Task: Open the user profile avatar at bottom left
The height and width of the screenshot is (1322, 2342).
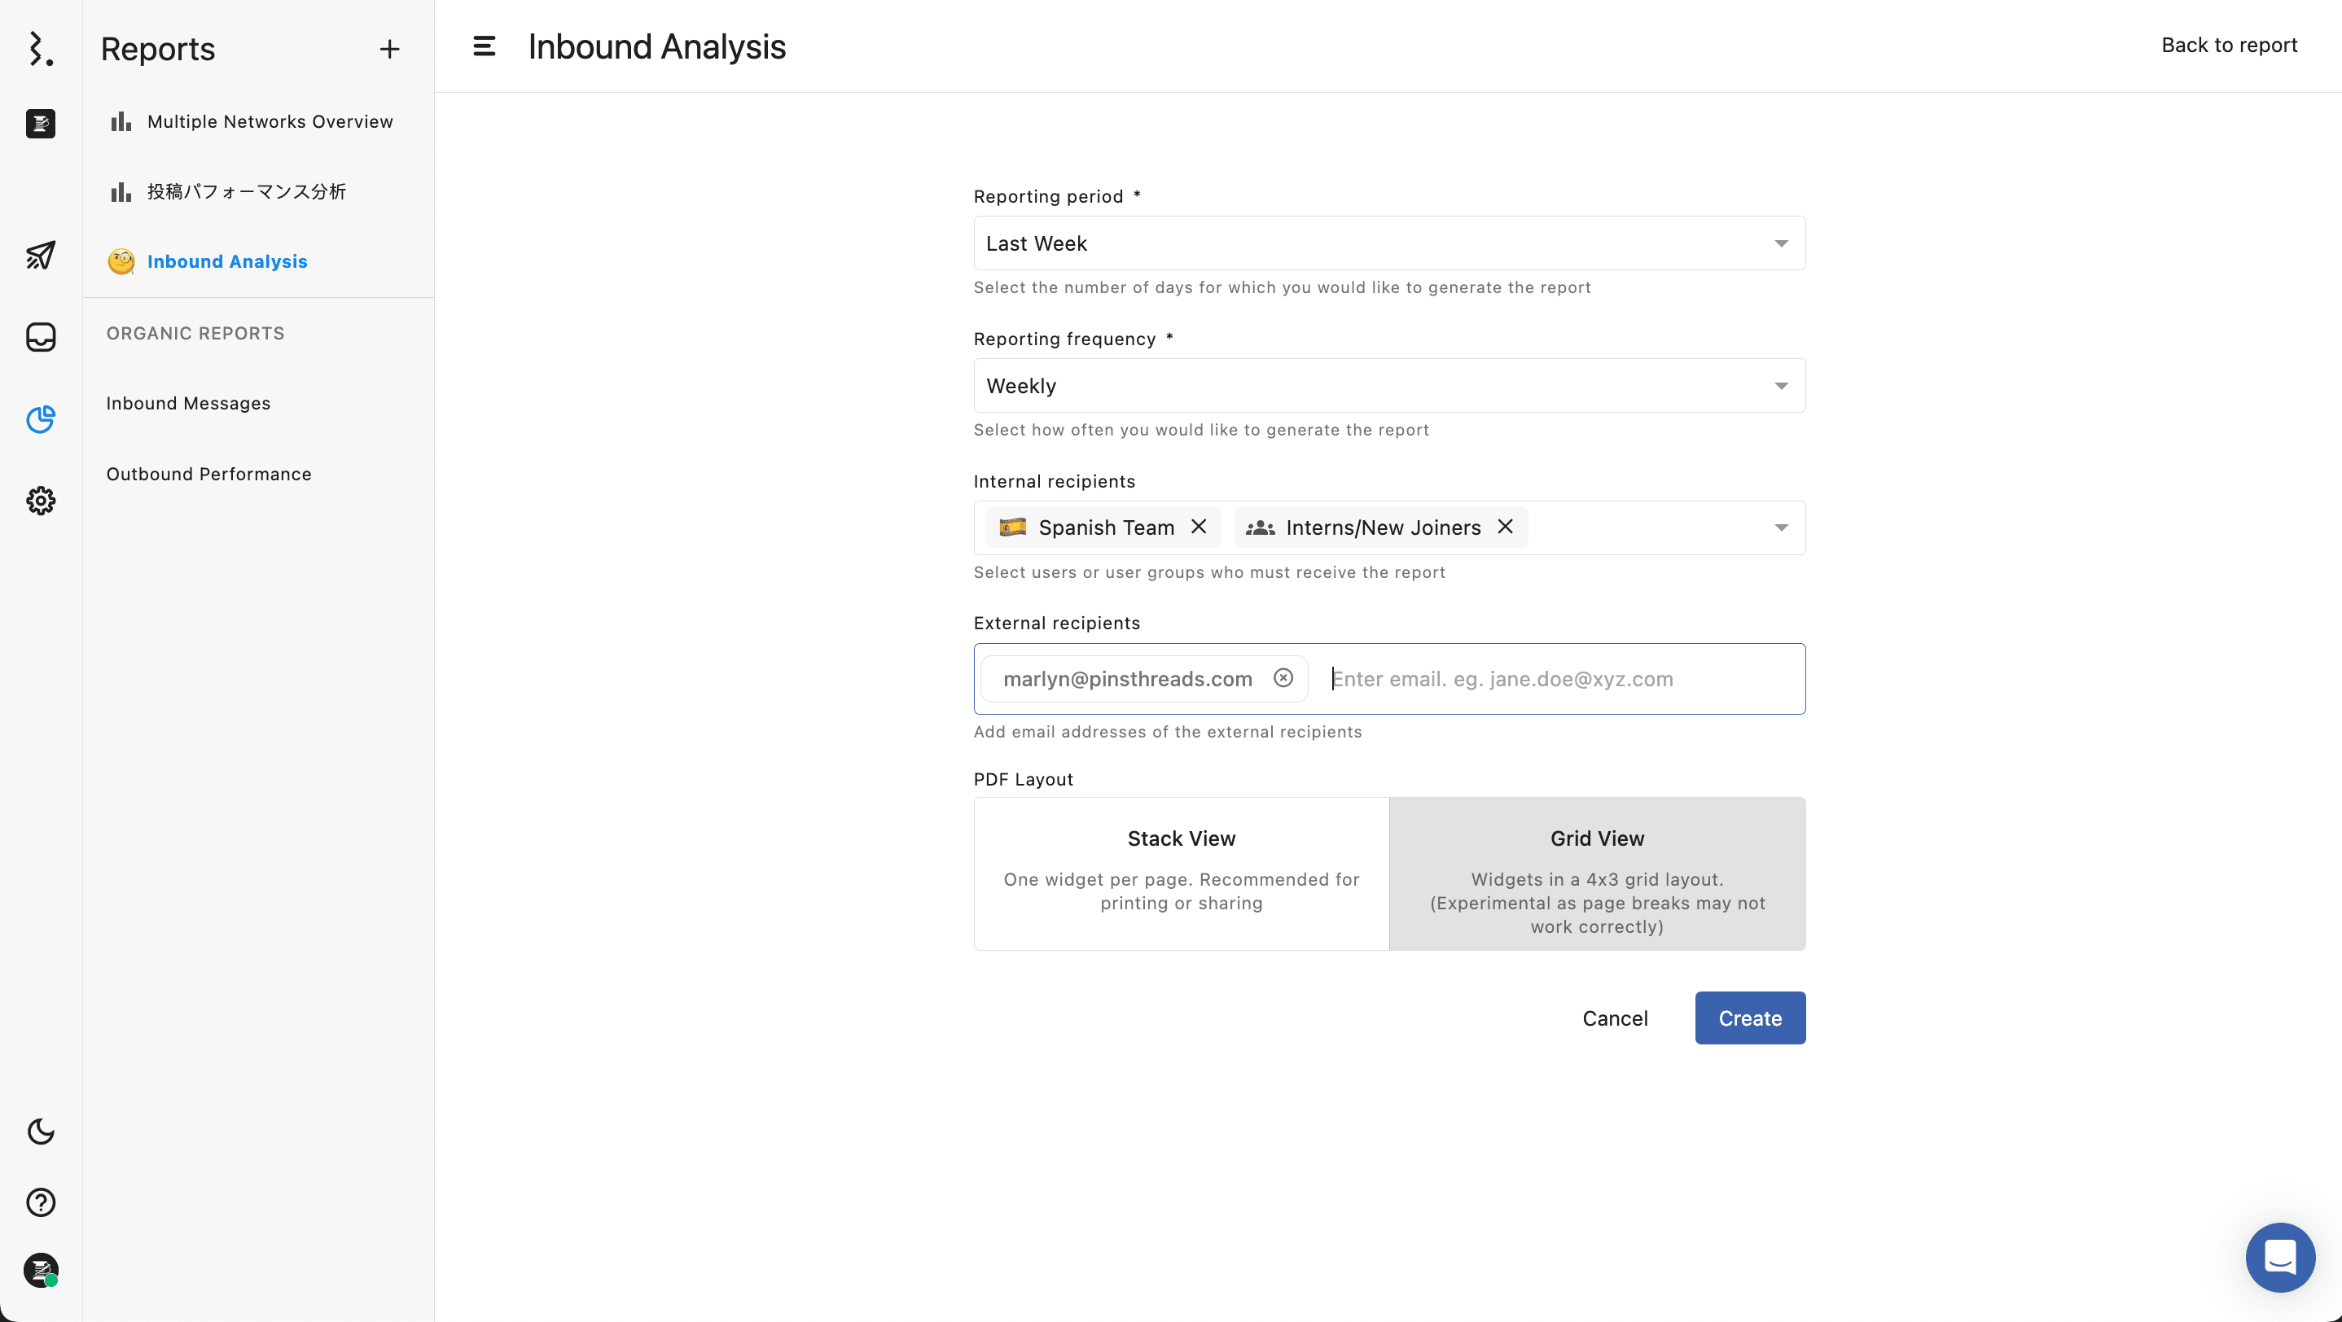Action: [40, 1271]
